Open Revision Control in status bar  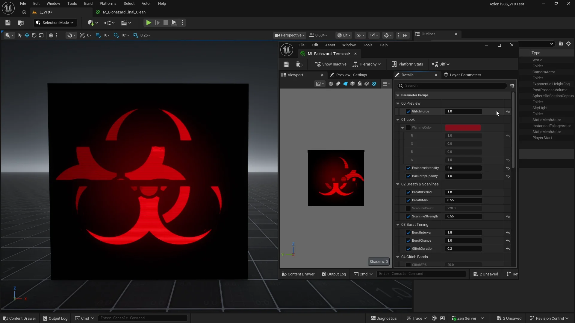click(549, 318)
